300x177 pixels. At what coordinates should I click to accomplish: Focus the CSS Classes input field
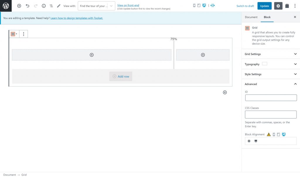[x=271, y=114]
